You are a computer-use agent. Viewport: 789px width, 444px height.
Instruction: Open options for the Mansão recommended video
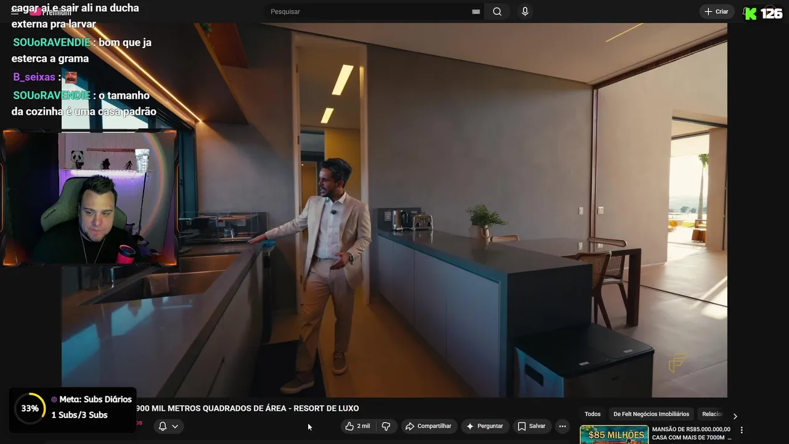tap(742, 430)
